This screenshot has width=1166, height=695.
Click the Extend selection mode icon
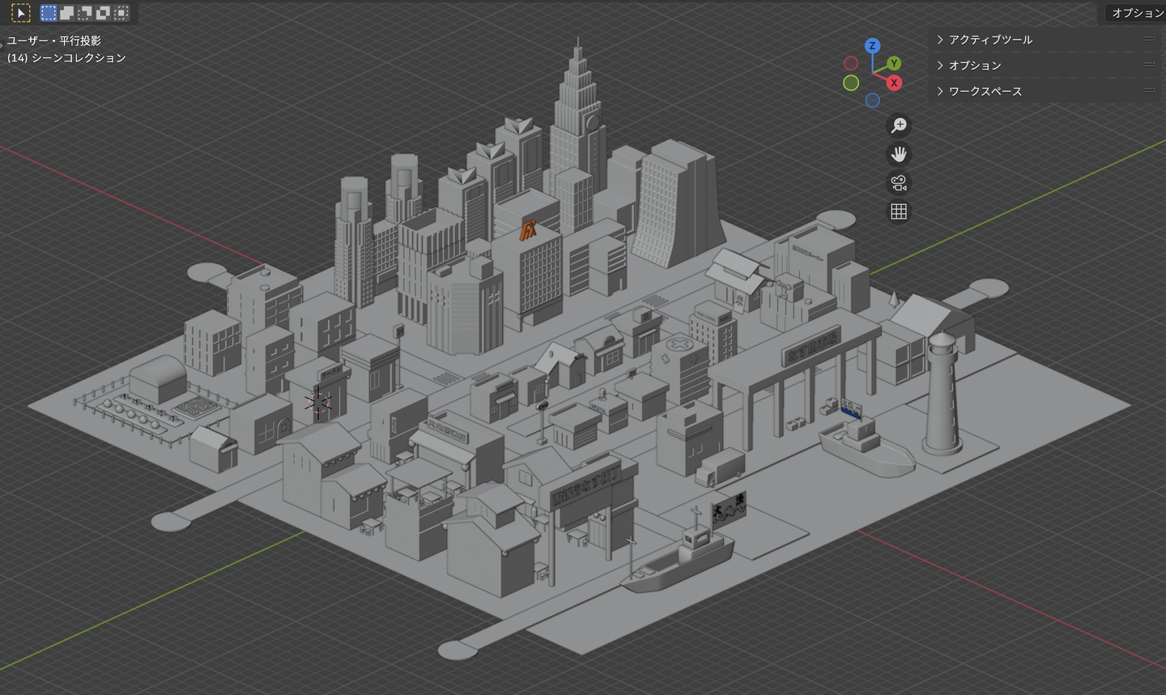[67, 13]
